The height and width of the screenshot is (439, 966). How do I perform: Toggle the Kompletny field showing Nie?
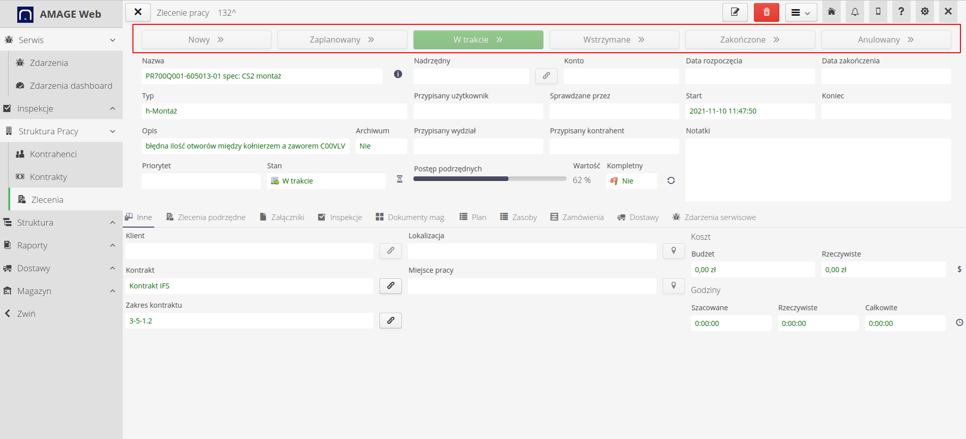pos(631,181)
